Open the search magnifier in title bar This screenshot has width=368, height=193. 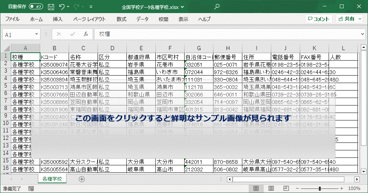coord(217,7)
